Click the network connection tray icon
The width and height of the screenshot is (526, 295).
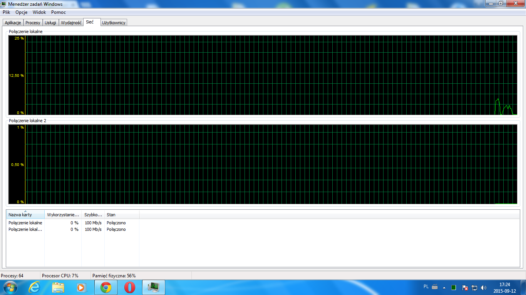click(x=474, y=287)
